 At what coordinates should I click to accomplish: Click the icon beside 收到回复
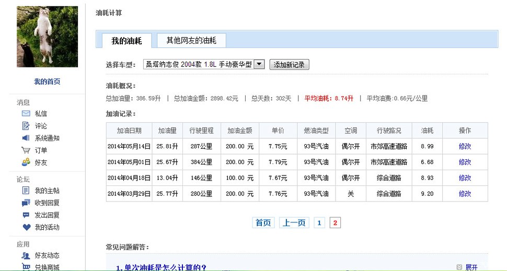coord(26,203)
